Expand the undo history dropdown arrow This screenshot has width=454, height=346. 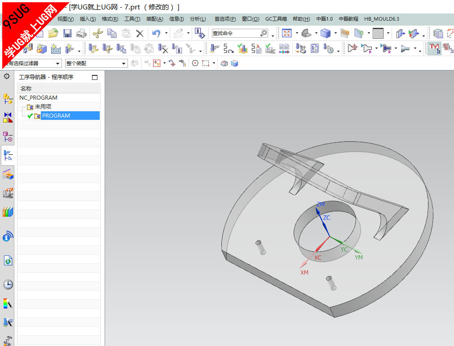(x=166, y=33)
